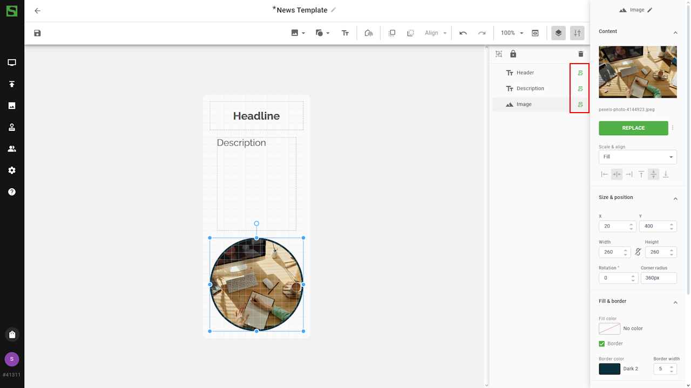The image size is (691, 388).
Task: Rename template using pencil icon
Action: point(334,10)
